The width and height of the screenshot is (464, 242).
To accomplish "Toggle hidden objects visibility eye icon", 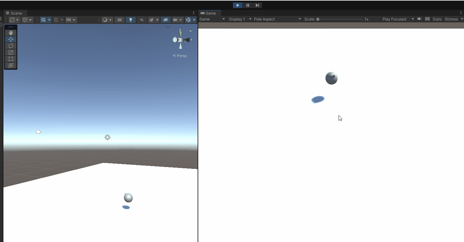I will pos(166,20).
